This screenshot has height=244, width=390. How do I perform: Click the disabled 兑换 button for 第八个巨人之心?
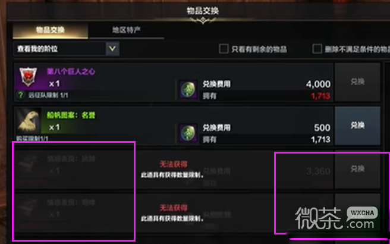pos(357,82)
